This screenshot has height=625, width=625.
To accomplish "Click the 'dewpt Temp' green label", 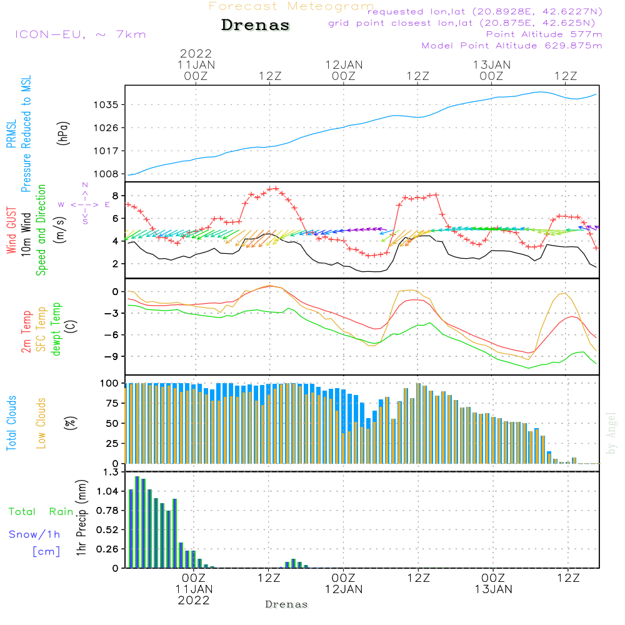I will pyautogui.click(x=56, y=329).
